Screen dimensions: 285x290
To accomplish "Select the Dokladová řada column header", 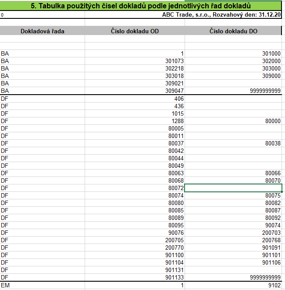I will click(x=43, y=31).
